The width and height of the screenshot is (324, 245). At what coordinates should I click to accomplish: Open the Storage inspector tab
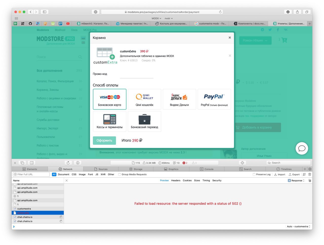point(136,169)
